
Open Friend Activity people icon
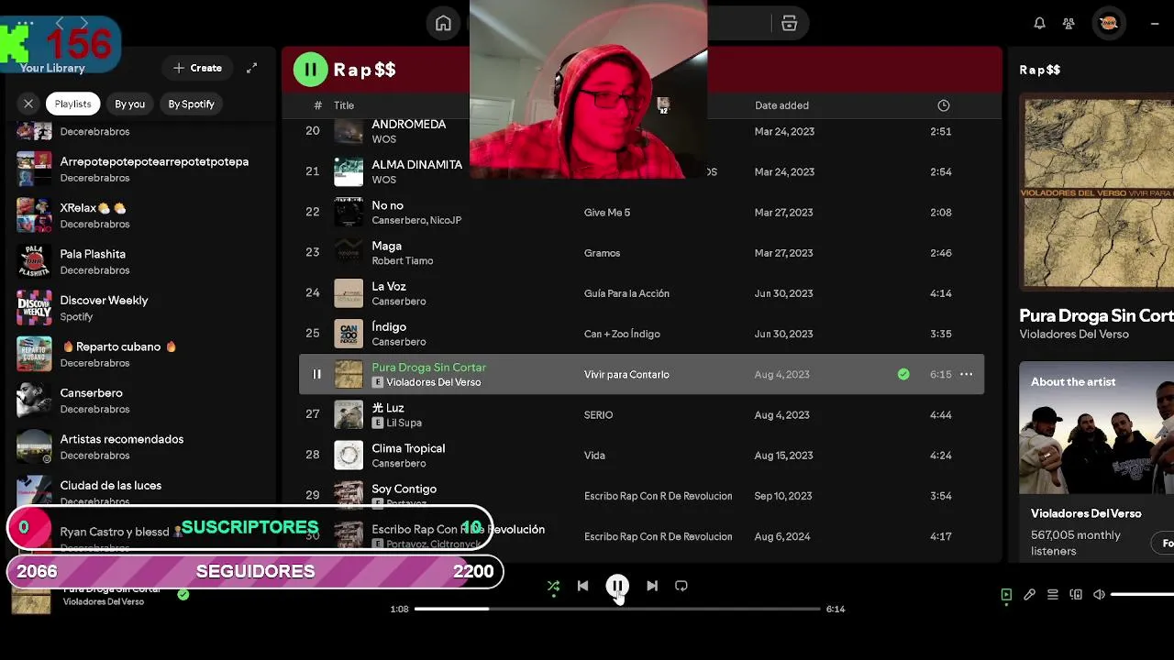point(1069,24)
